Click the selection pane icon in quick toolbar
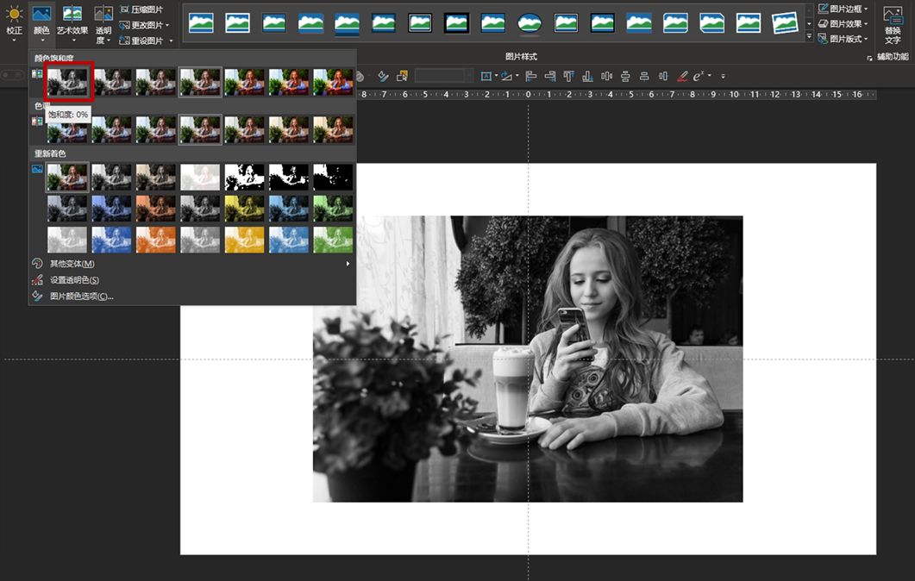This screenshot has width=915, height=581. pyautogui.click(x=402, y=76)
